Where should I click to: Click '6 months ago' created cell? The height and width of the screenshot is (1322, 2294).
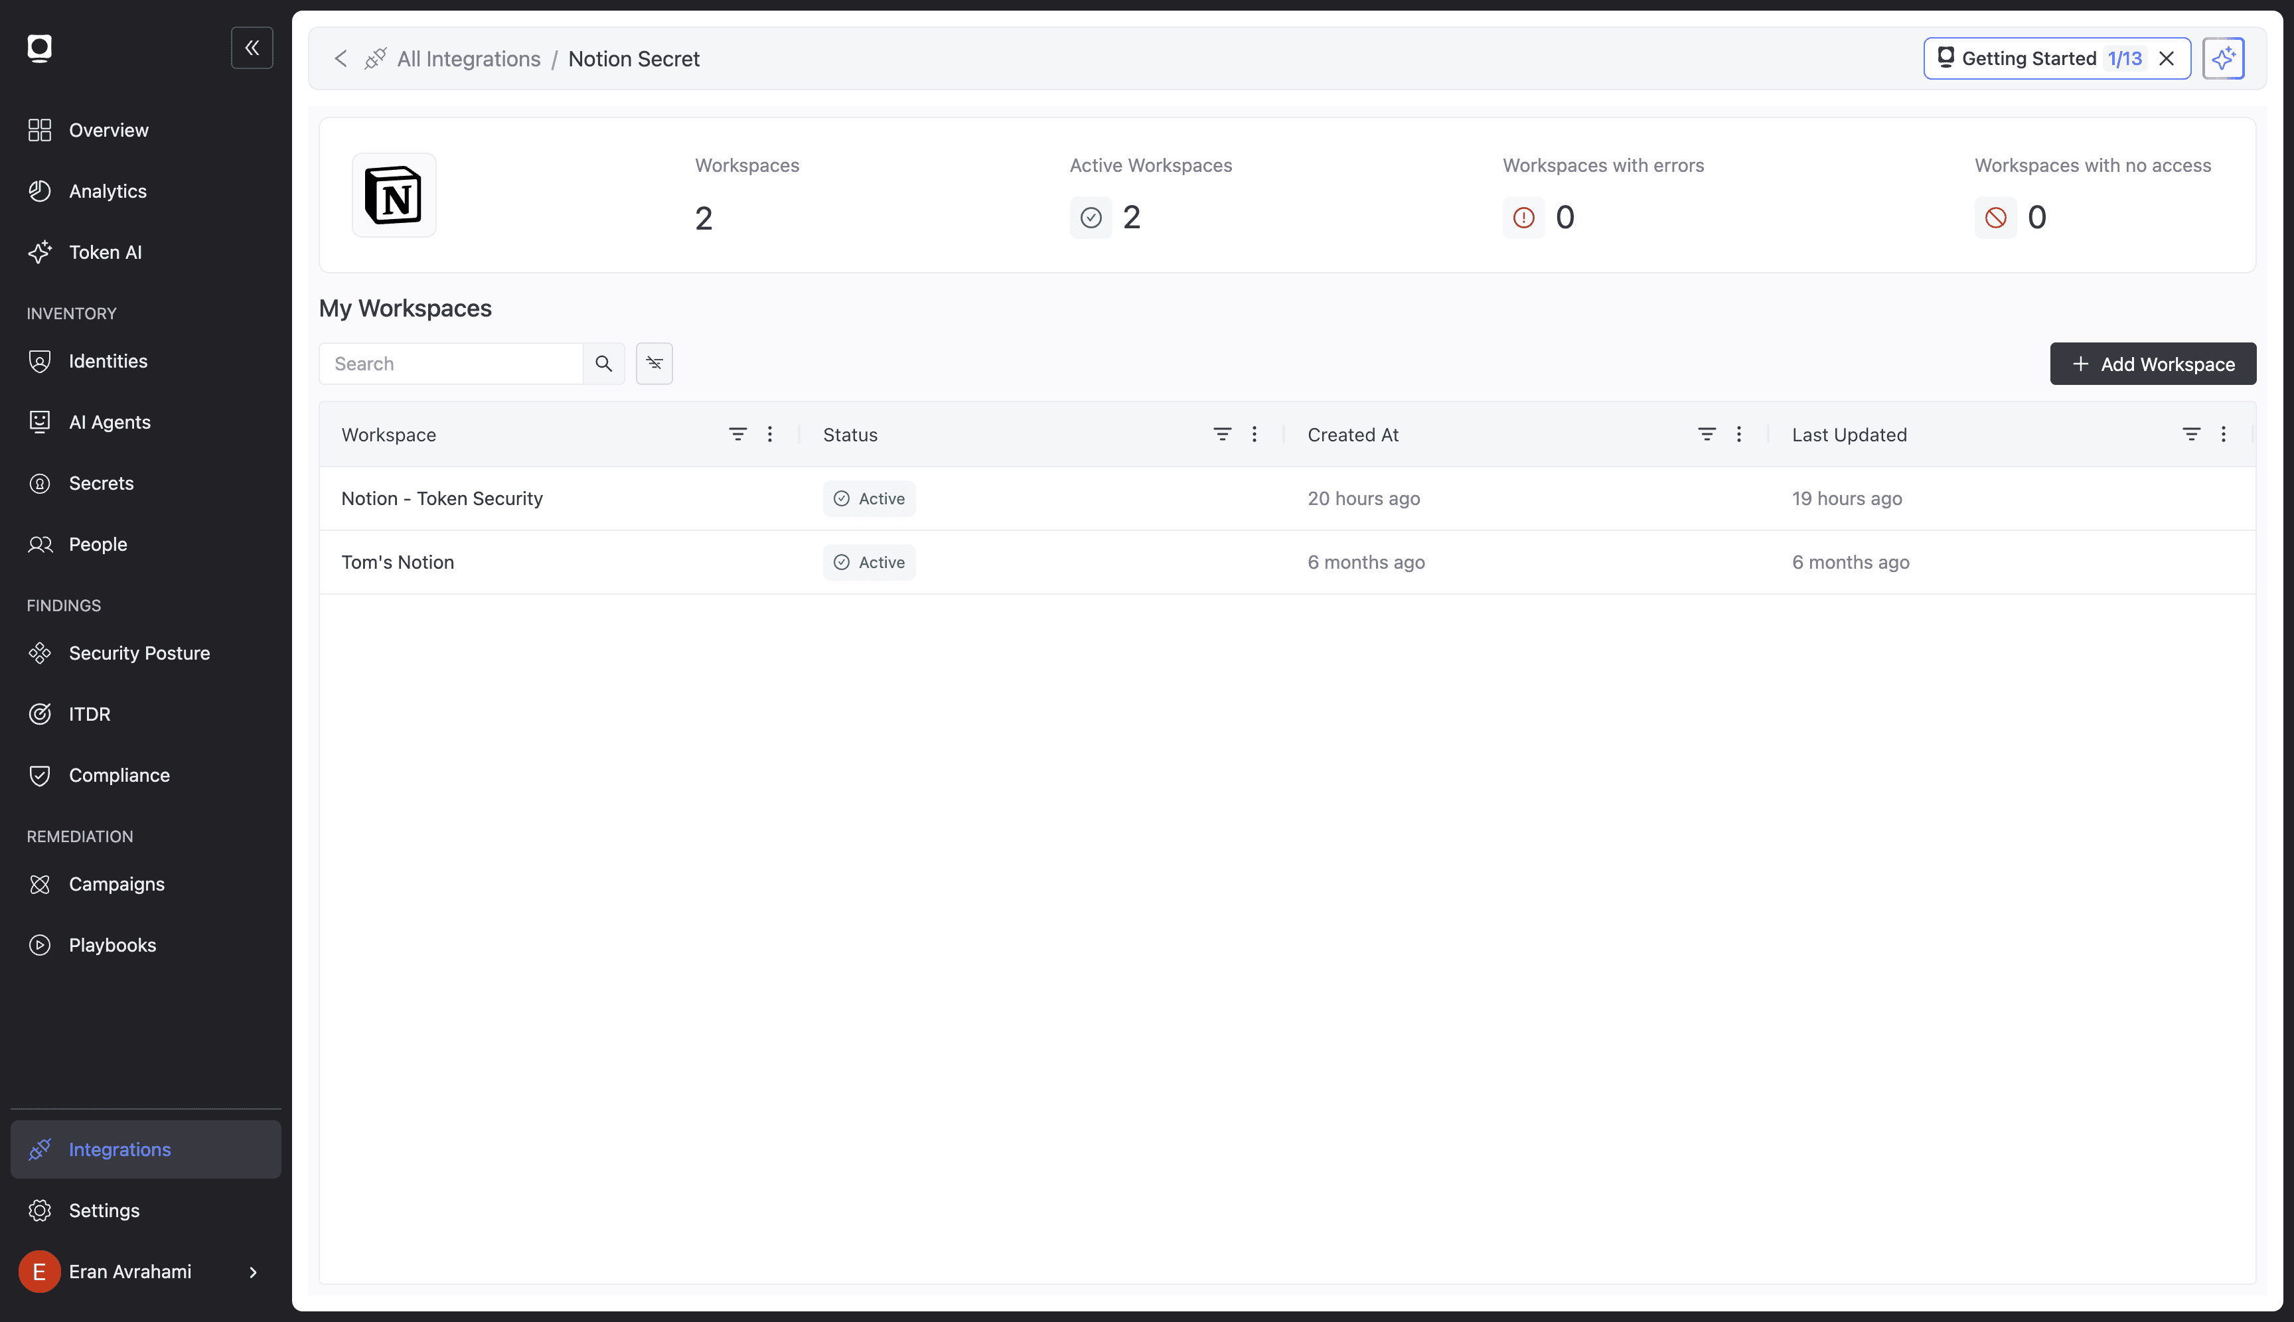[x=1366, y=562]
